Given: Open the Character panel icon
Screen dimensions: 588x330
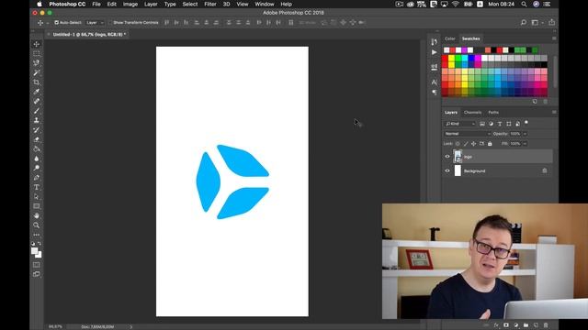Looking at the screenshot, I should [x=434, y=82].
